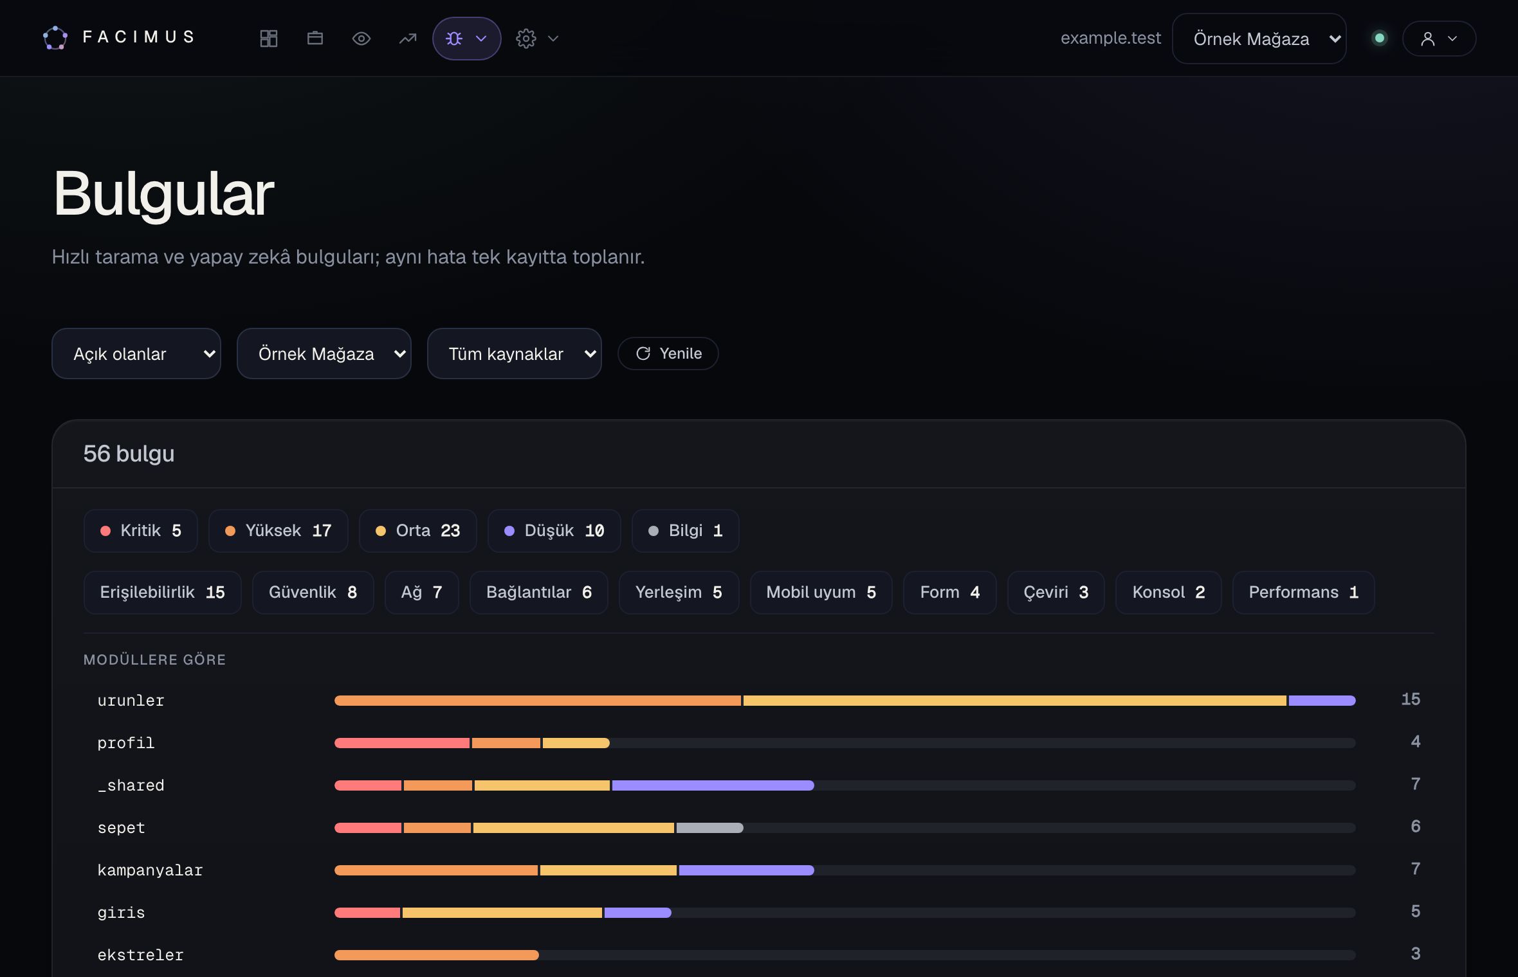The height and width of the screenshot is (977, 1518).
Task: Select the ekstreler module row label
Action: pyautogui.click(x=141, y=955)
